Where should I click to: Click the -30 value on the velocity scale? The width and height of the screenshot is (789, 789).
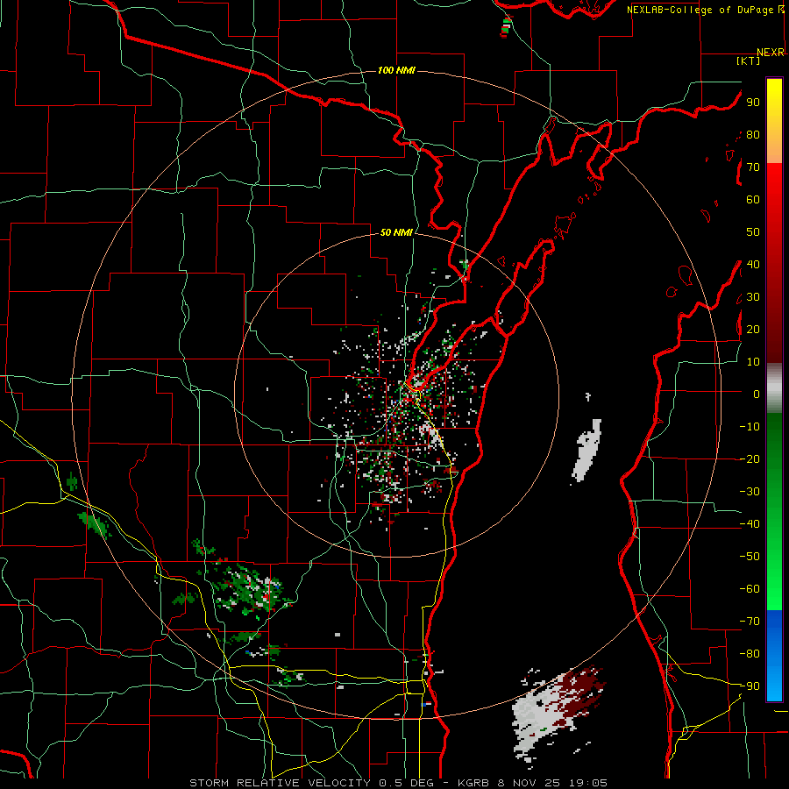[750, 491]
